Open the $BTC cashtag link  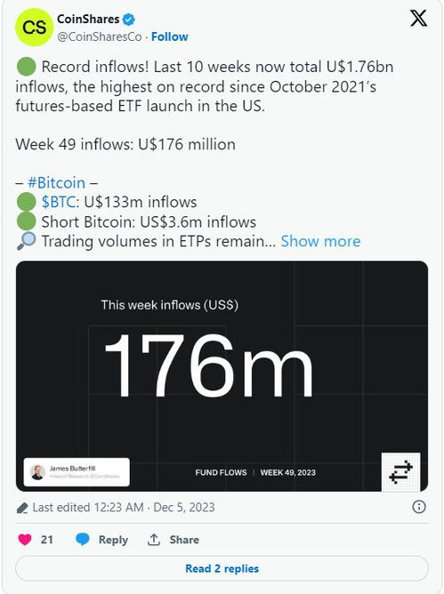[59, 202]
